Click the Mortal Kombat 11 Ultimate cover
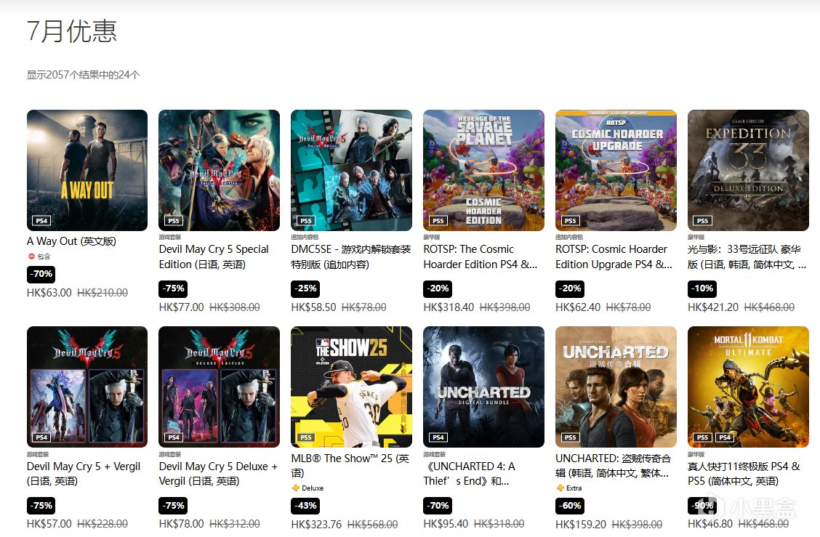The height and width of the screenshot is (537, 820). (748, 387)
